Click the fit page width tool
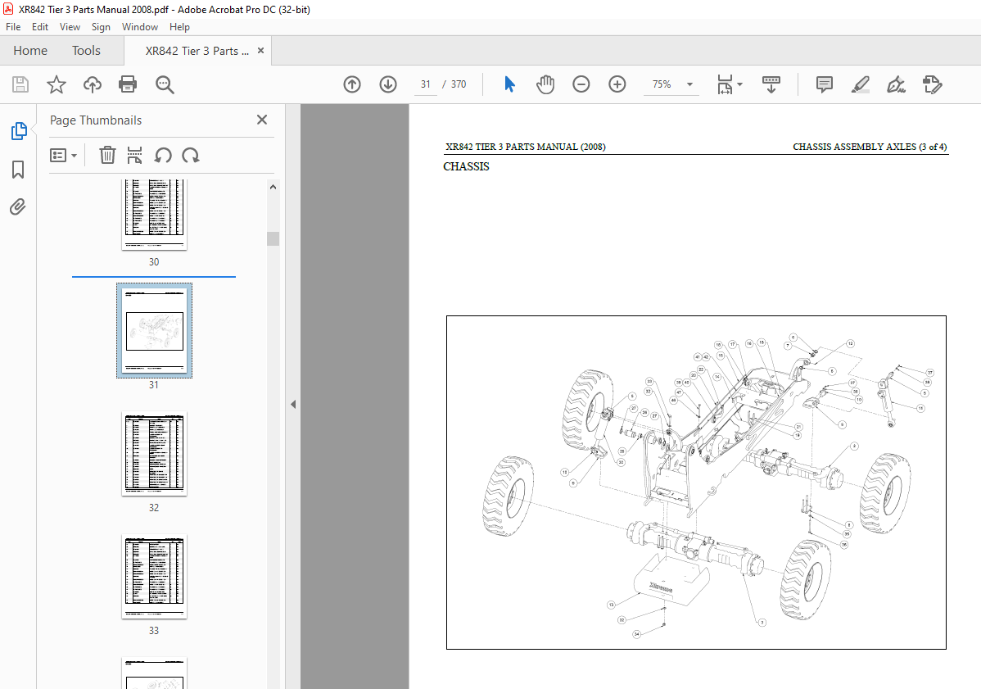The image size is (981, 689). point(725,84)
